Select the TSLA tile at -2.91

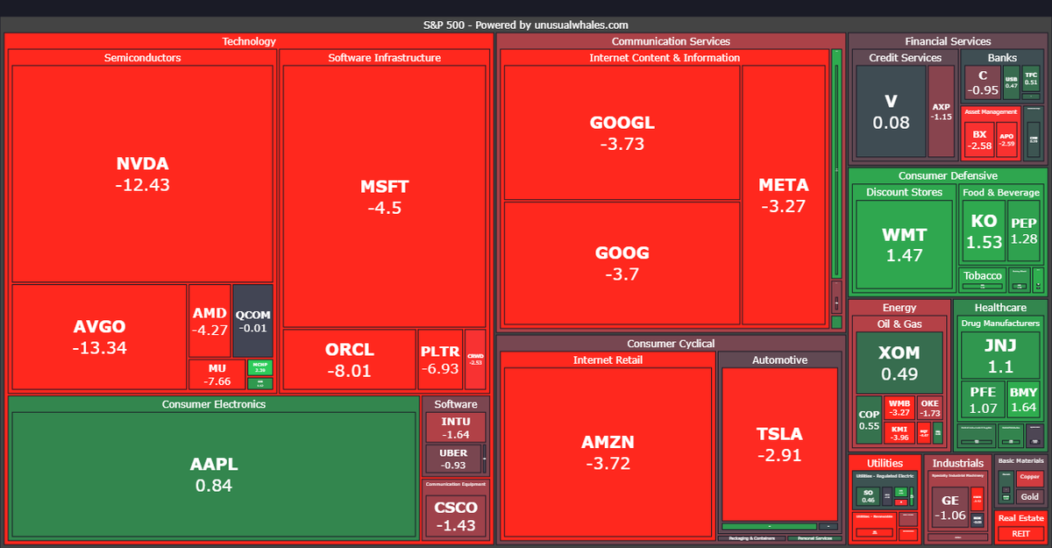coord(779,444)
